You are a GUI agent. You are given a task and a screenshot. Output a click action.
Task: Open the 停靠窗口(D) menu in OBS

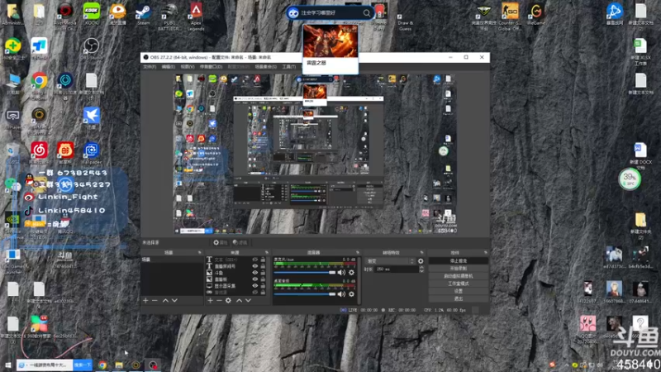point(211,67)
